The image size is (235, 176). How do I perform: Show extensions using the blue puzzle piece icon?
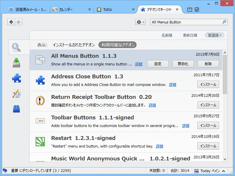17,78
